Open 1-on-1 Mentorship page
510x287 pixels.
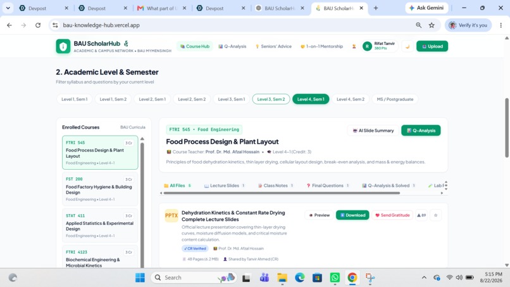pyautogui.click(x=321, y=46)
